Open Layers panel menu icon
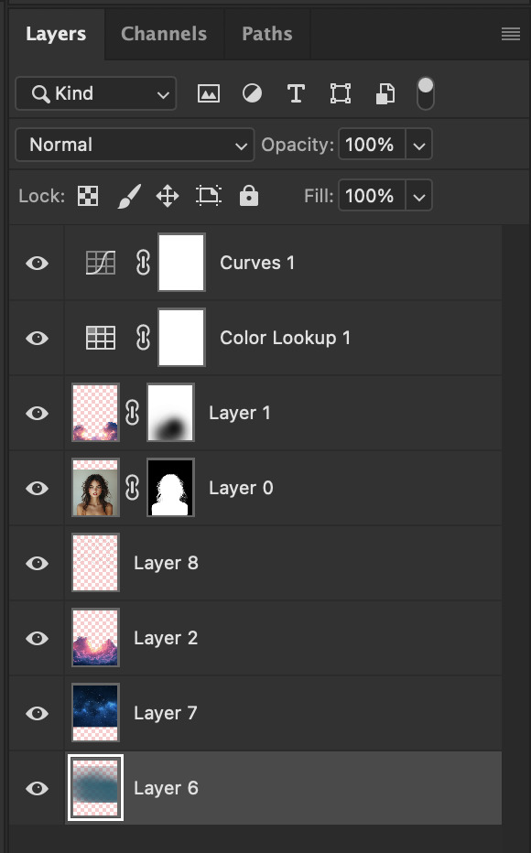The width and height of the screenshot is (531, 853). coord(511,34)
